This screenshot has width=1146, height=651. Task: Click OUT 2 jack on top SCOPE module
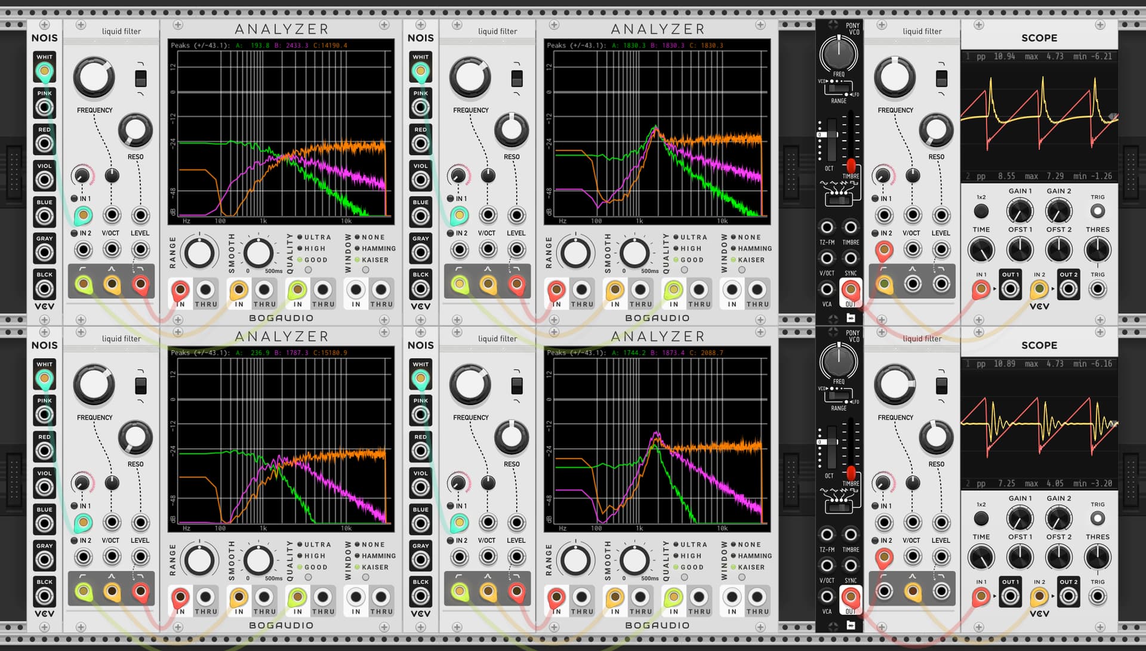1068,289
